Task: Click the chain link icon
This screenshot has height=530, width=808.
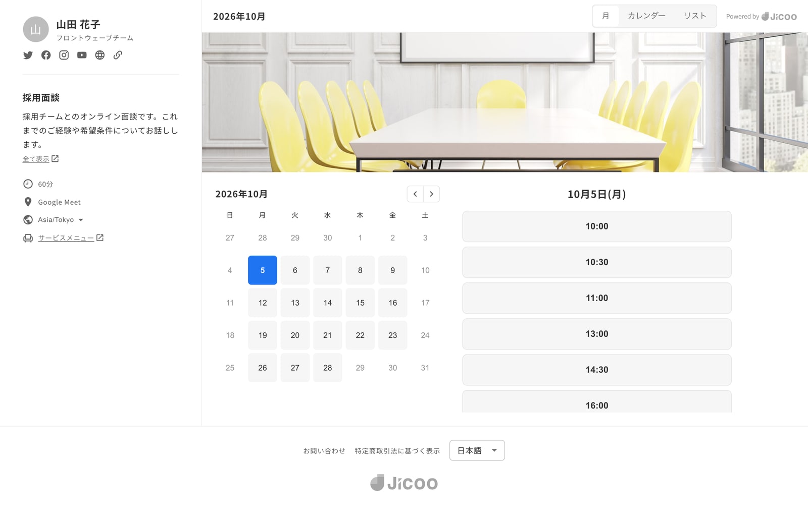Action: (118, 55)
